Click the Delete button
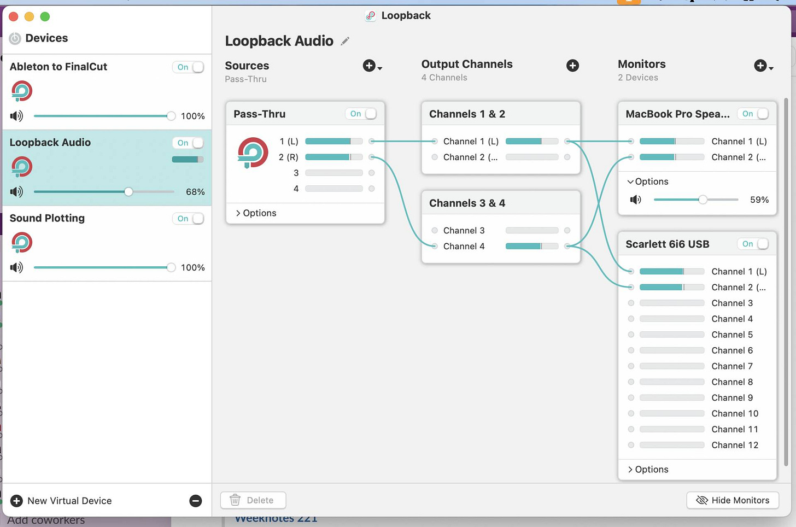The height and width of the screenshot is (527, 796). pyautogui.click(x=253, y=500)
